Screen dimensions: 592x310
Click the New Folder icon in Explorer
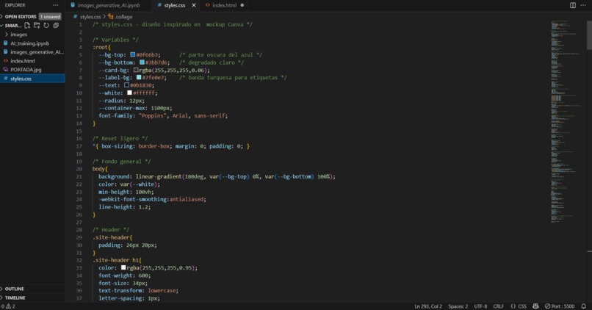[x=37, y=25]
